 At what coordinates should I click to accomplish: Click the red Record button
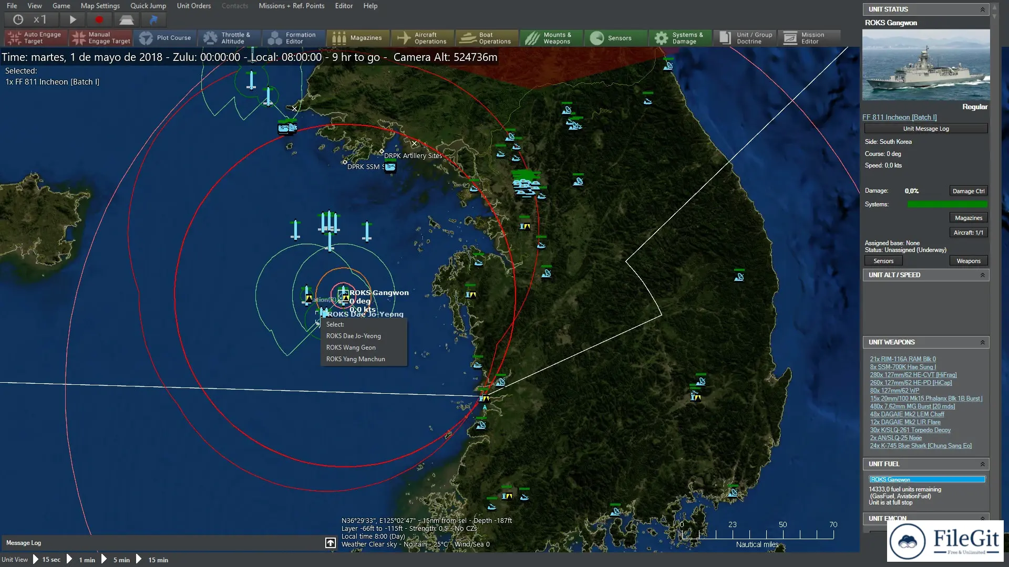99,20
